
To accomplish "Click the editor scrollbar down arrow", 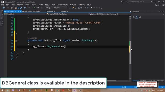I will [130, 79].
